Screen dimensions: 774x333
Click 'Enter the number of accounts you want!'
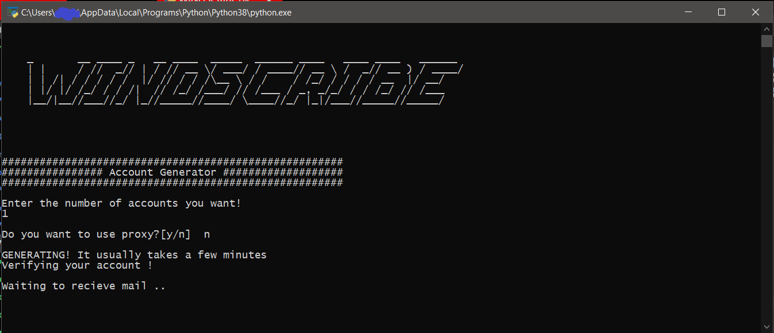click(x=121, y=203)
